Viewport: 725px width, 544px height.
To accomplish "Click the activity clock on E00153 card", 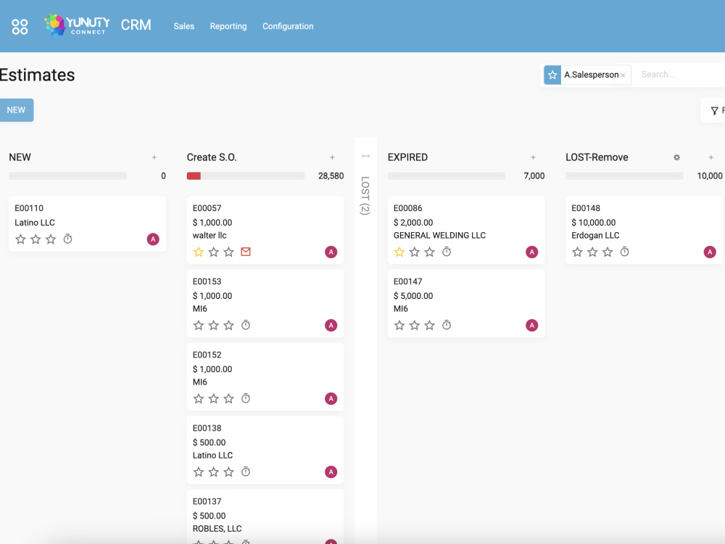I will (246, 325).
